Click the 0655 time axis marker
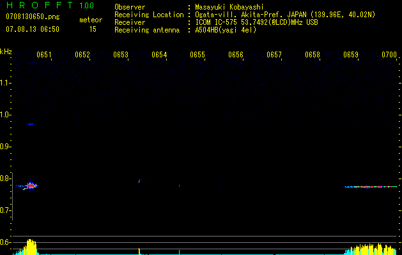Viewport: 402px width, 255px height. 197,55
